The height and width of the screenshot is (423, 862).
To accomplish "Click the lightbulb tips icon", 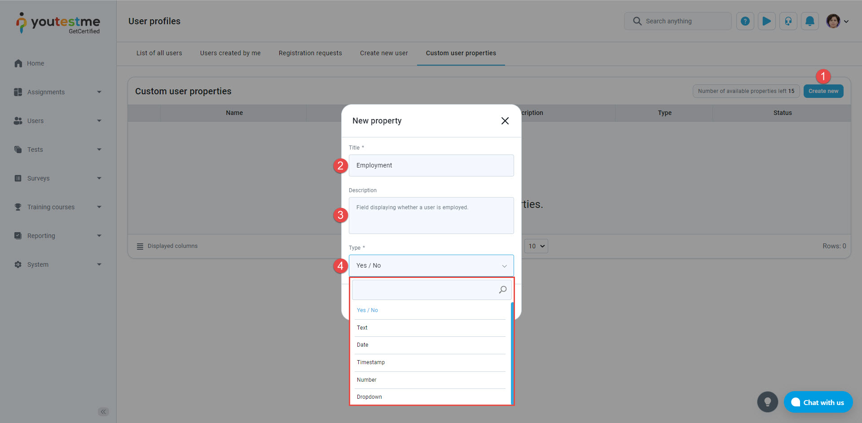I will tap(767, 402).
